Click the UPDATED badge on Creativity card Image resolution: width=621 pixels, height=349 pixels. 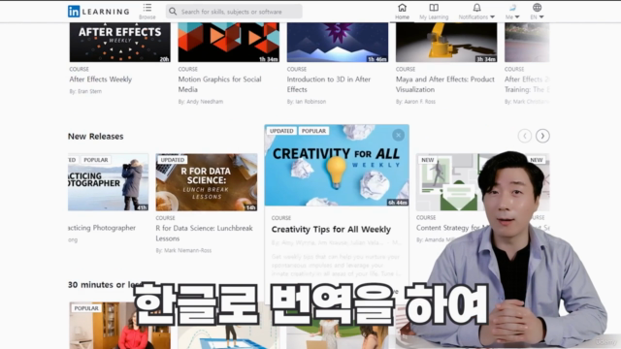pos(281,131)
